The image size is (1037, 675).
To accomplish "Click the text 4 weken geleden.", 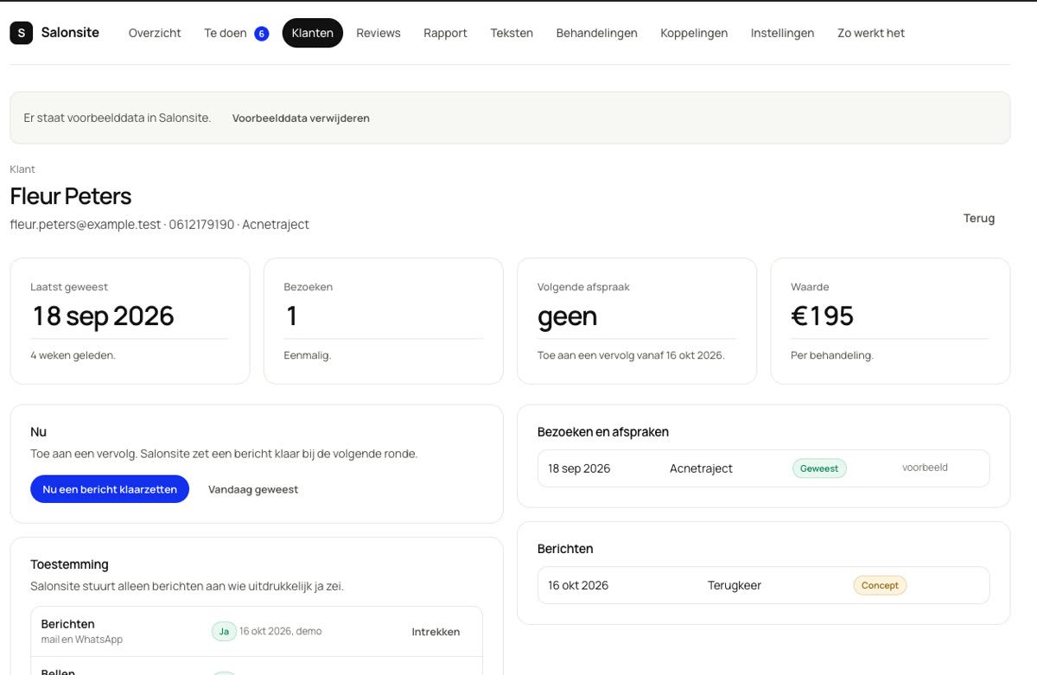I will [x=73, y=355].
